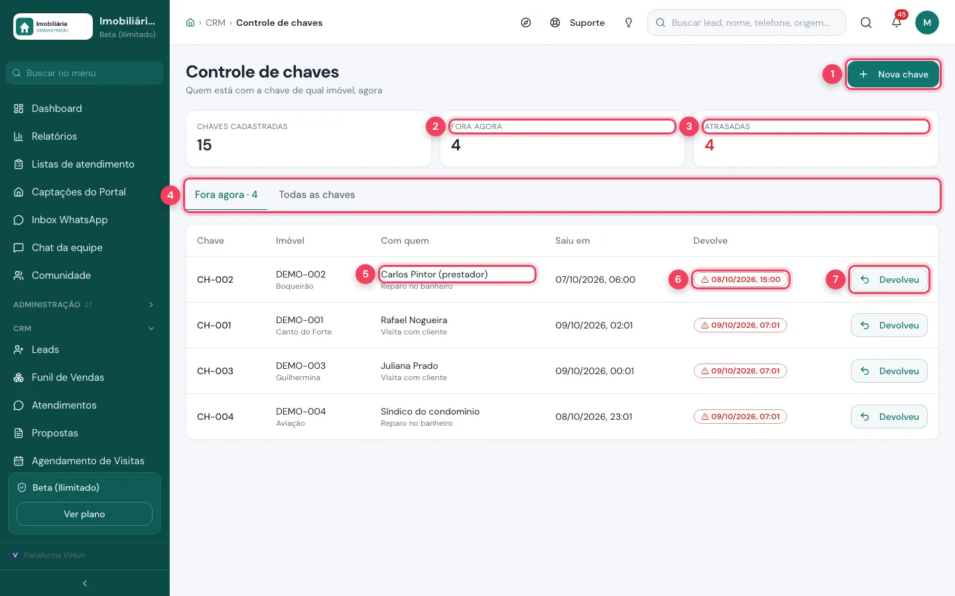Switch to Todas as chaves tab

tap(317, 195)
